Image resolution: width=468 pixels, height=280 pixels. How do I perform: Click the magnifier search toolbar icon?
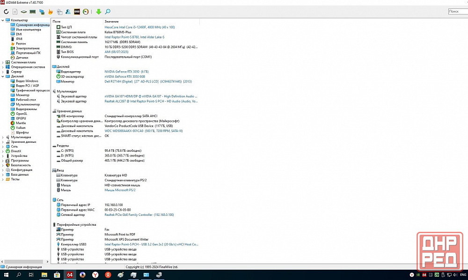pyautogui.click(x=108, y=11)
